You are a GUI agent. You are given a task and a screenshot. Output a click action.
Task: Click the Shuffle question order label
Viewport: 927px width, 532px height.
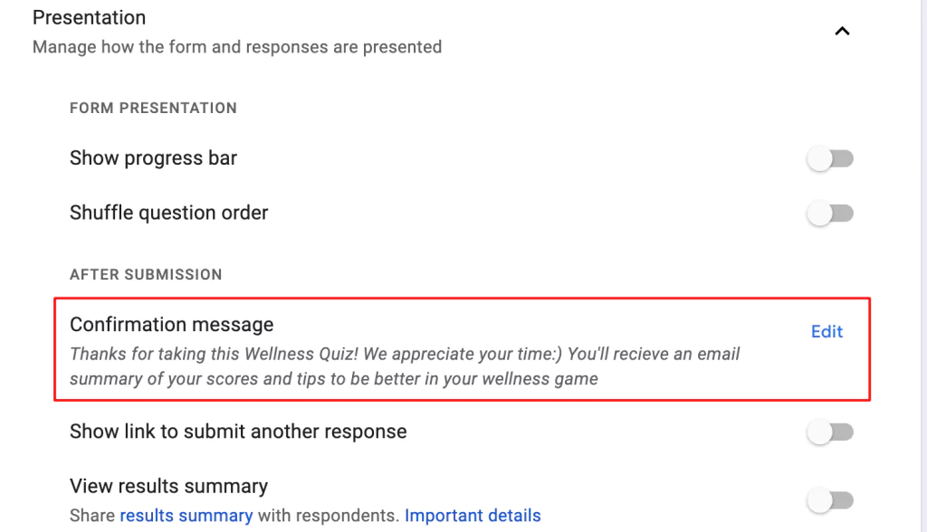click(x=168, y=213)
